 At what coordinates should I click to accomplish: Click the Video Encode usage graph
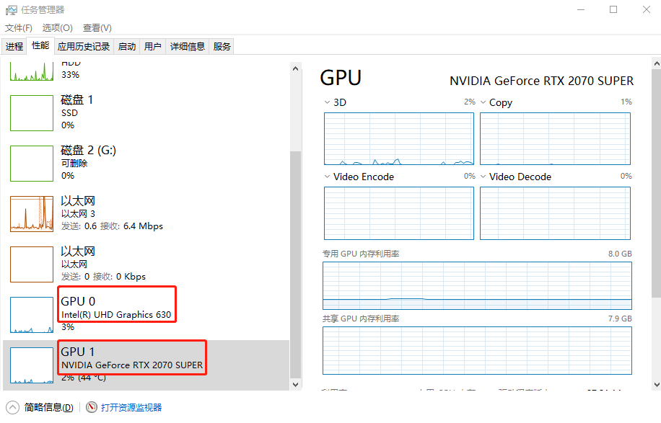pyautogui.click(x=399, y=213)
